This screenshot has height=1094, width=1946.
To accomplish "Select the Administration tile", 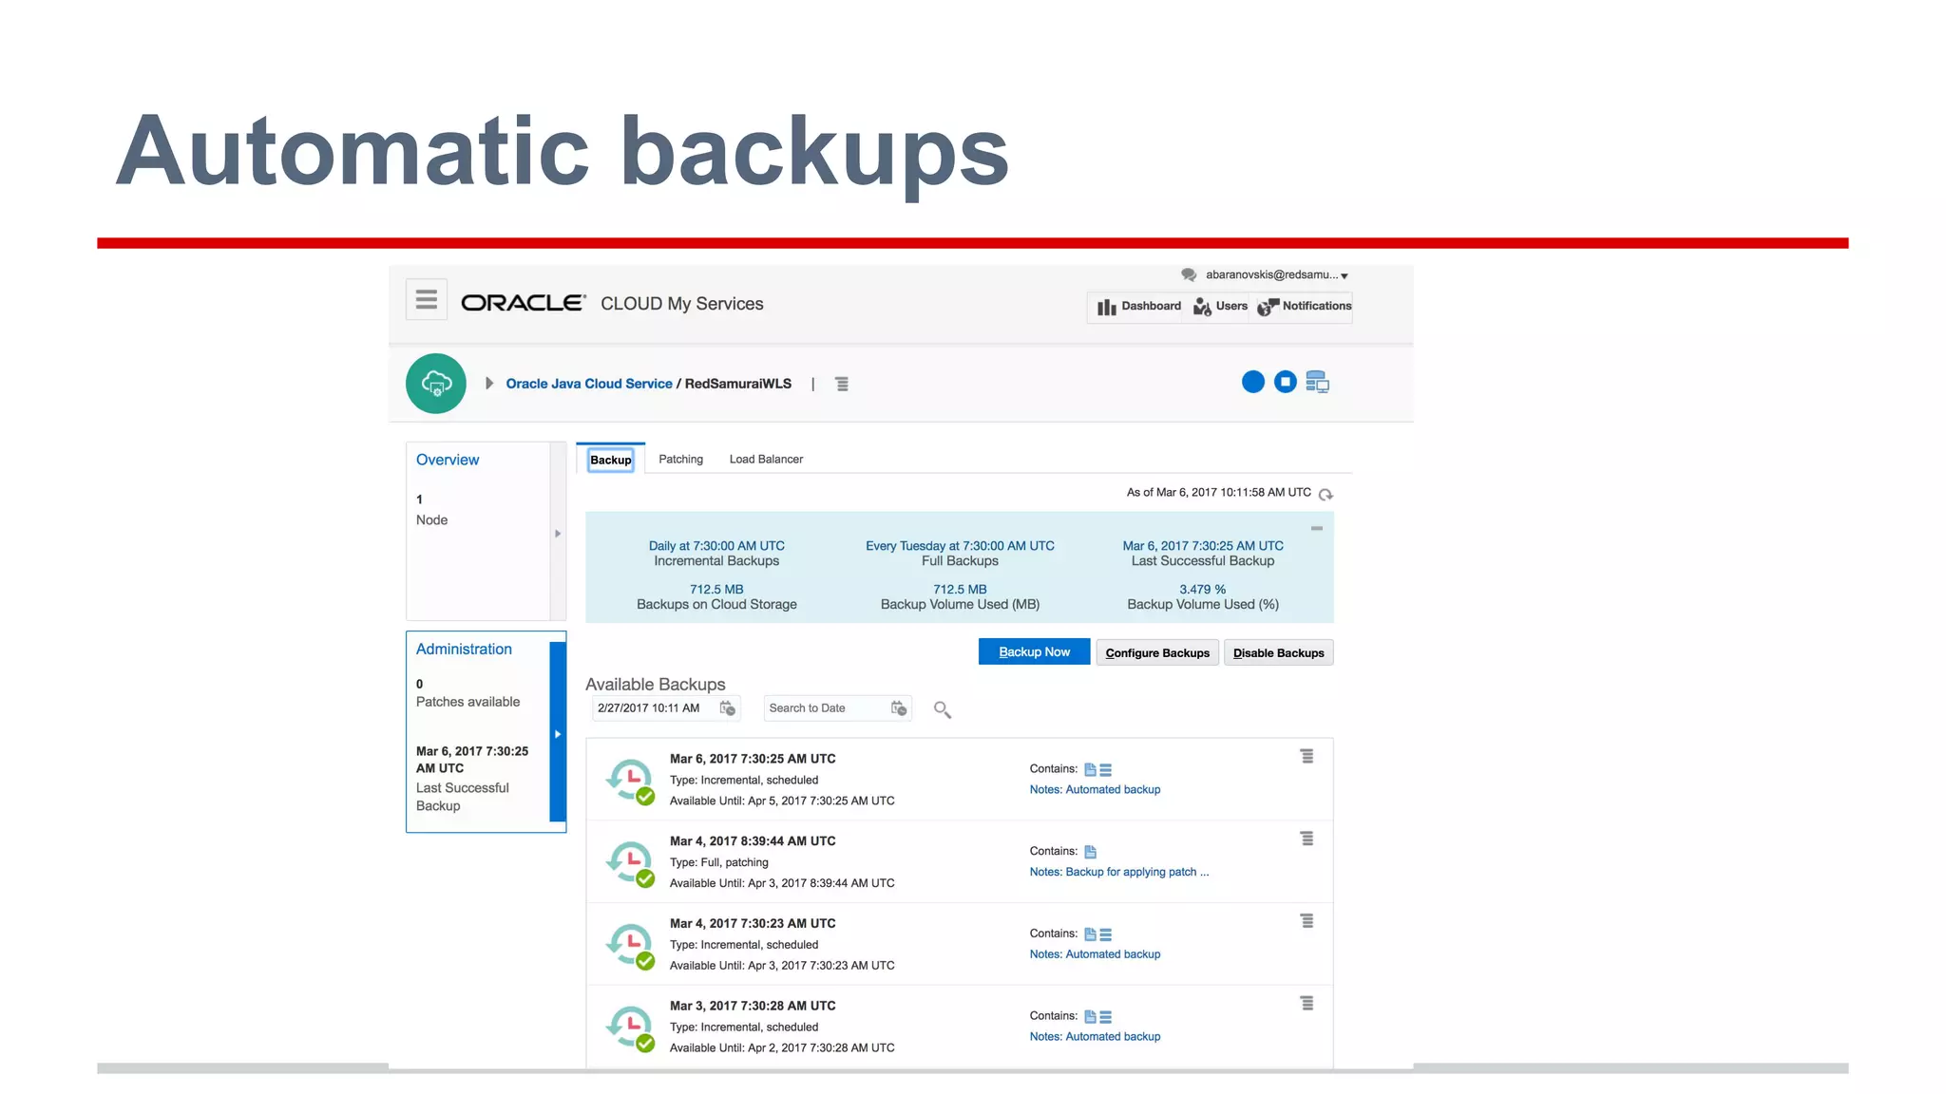I will coord(478,731).
